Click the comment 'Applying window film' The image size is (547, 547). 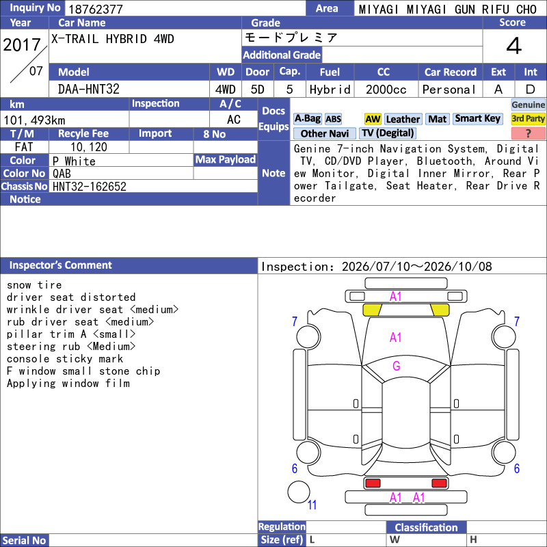click(x=68, y=384)
